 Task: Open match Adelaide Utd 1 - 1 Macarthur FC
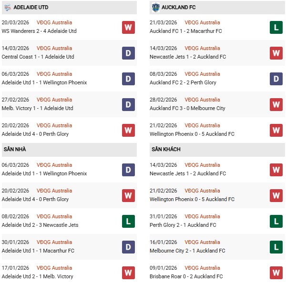(38, 251)
